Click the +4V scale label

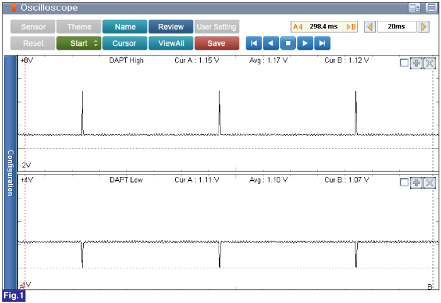point(26,180)
